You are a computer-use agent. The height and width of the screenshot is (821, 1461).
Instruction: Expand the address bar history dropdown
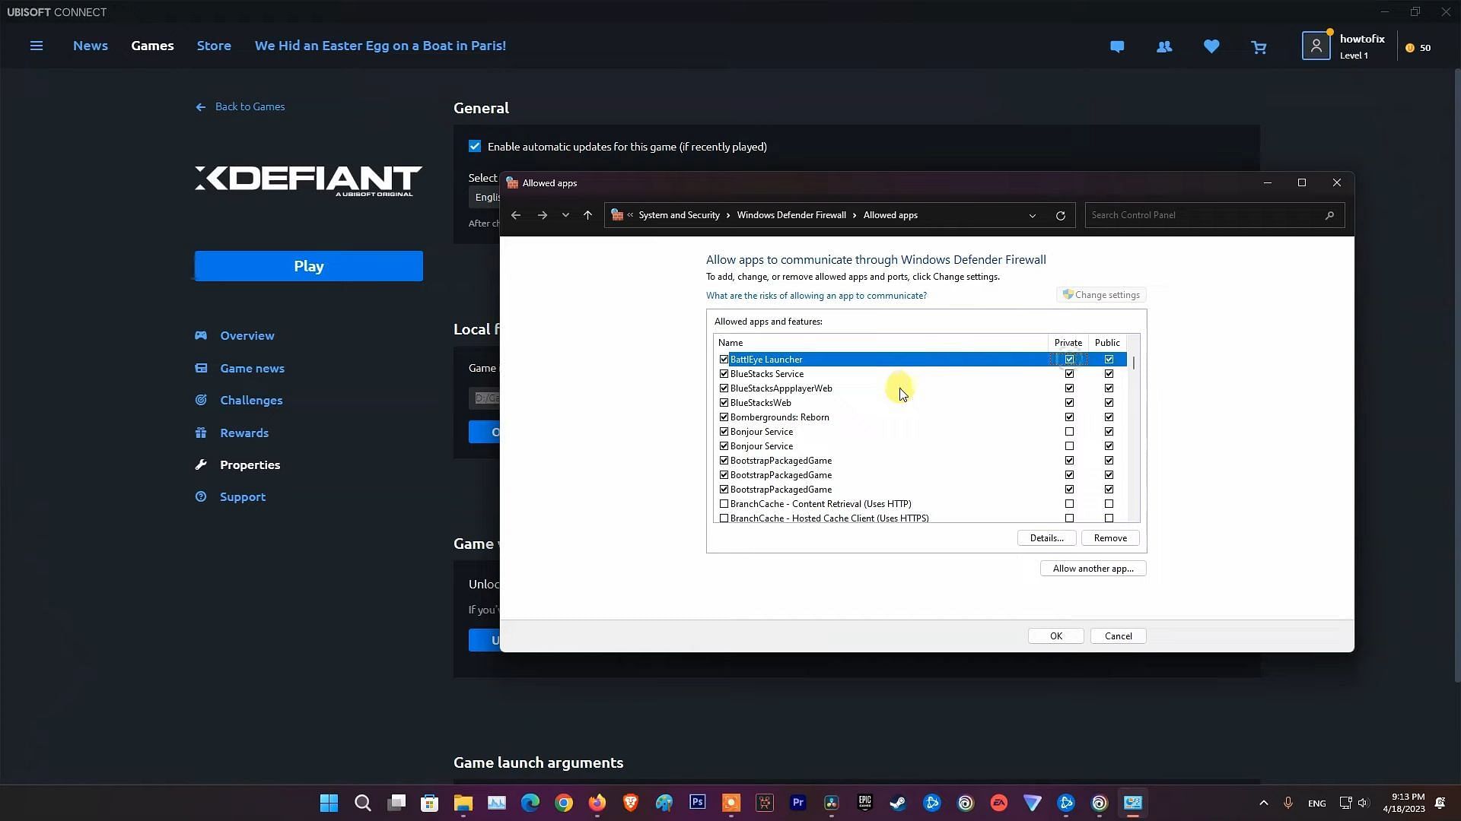click(x=1033, y=216)
